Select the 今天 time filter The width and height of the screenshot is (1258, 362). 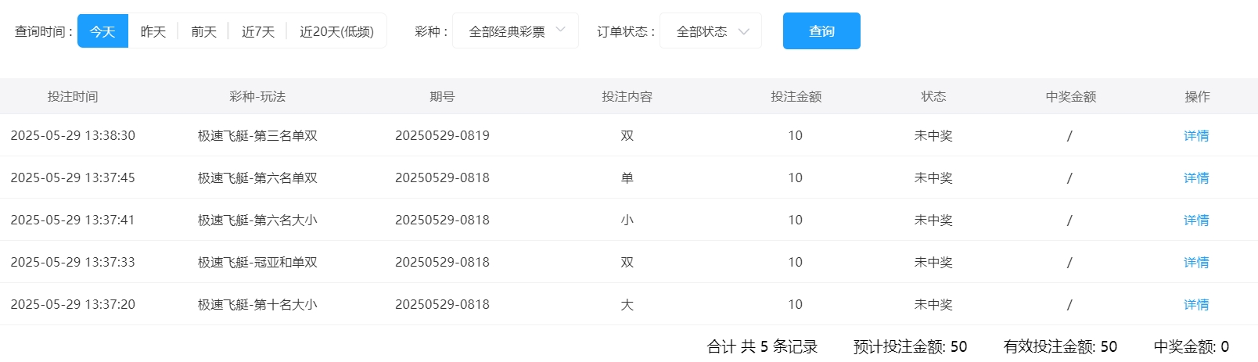[102, 31]
